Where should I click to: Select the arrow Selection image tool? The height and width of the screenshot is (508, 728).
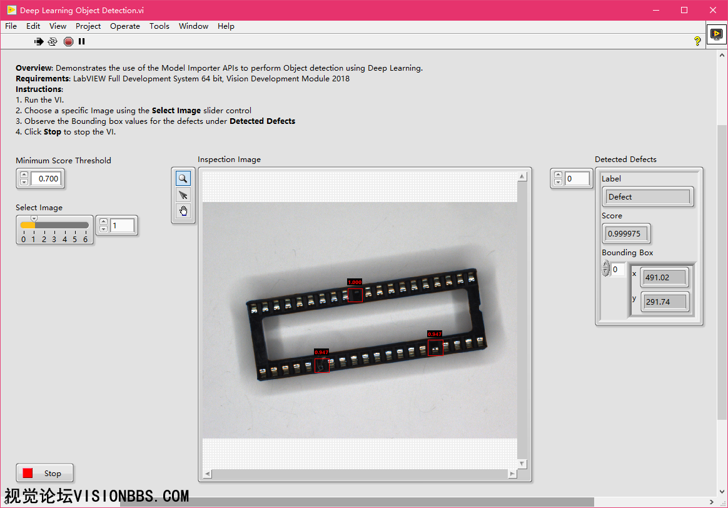[x=183, y=195]
